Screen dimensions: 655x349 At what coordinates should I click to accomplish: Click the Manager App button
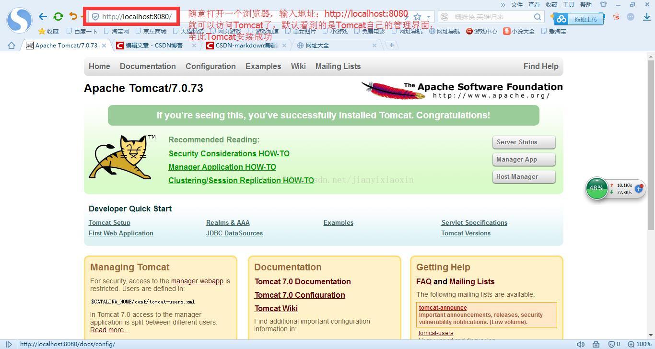(524, 159)
